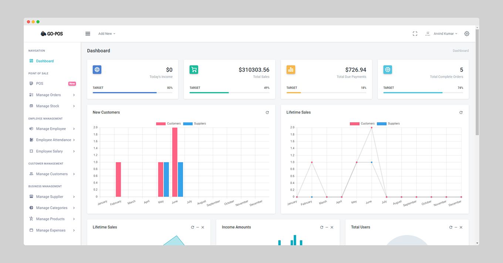Screen dimensions: 503x263
Task: Toggle Customers legend in New Customers chart
Action: click(168, 124)
